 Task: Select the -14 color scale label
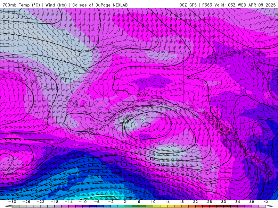pyautogui.click(x=68, y=202)
